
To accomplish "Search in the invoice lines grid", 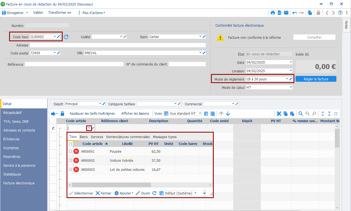I will pos(300,114).
